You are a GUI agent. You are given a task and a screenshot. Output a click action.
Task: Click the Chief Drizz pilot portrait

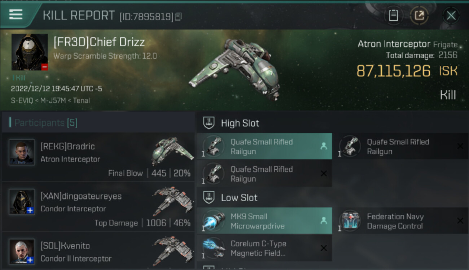pos(30,52)
